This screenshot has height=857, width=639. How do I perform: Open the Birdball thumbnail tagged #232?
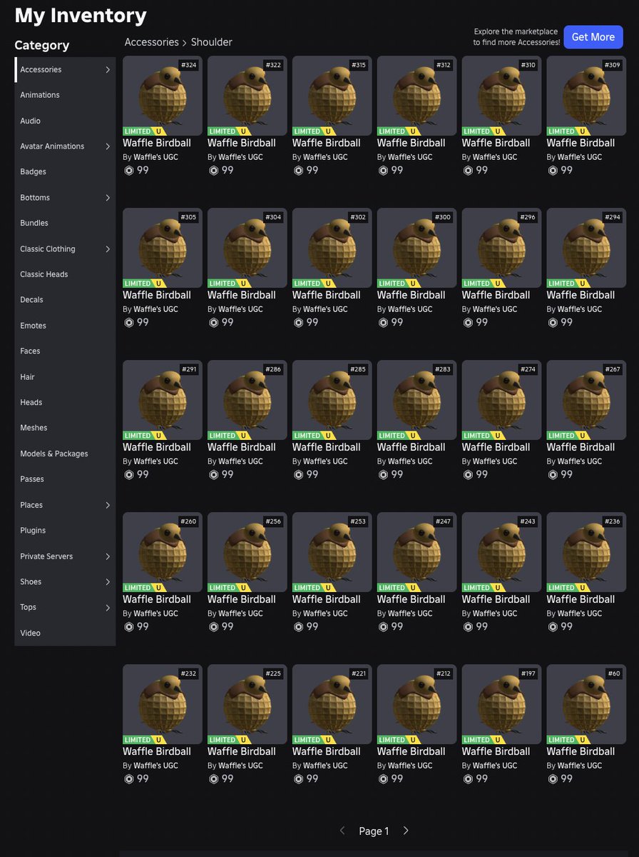pyautogui.click(x=163, y=704)
